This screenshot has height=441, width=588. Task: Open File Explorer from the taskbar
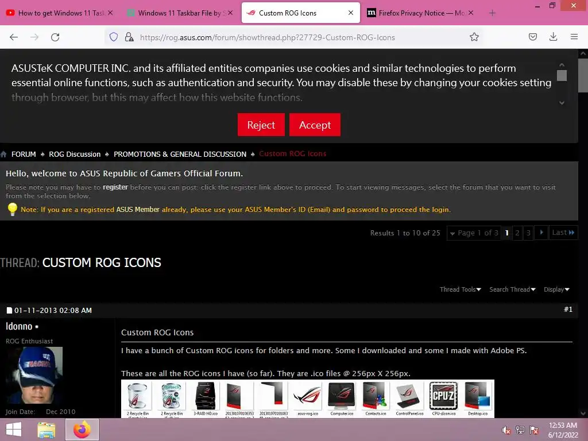click(x=47, y=430)
